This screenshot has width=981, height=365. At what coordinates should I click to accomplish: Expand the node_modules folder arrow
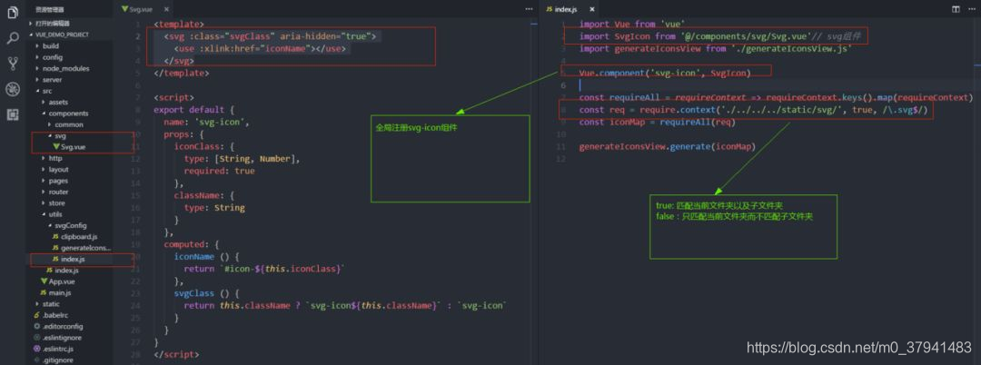point(37,68)
